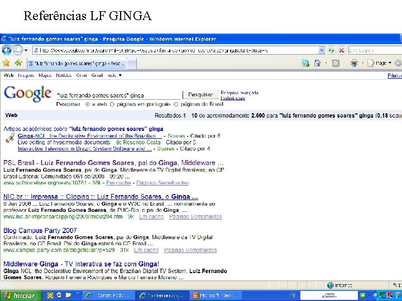Select the 'luiz fernando gomes soares' browser tab

click(x=76, y=64)
